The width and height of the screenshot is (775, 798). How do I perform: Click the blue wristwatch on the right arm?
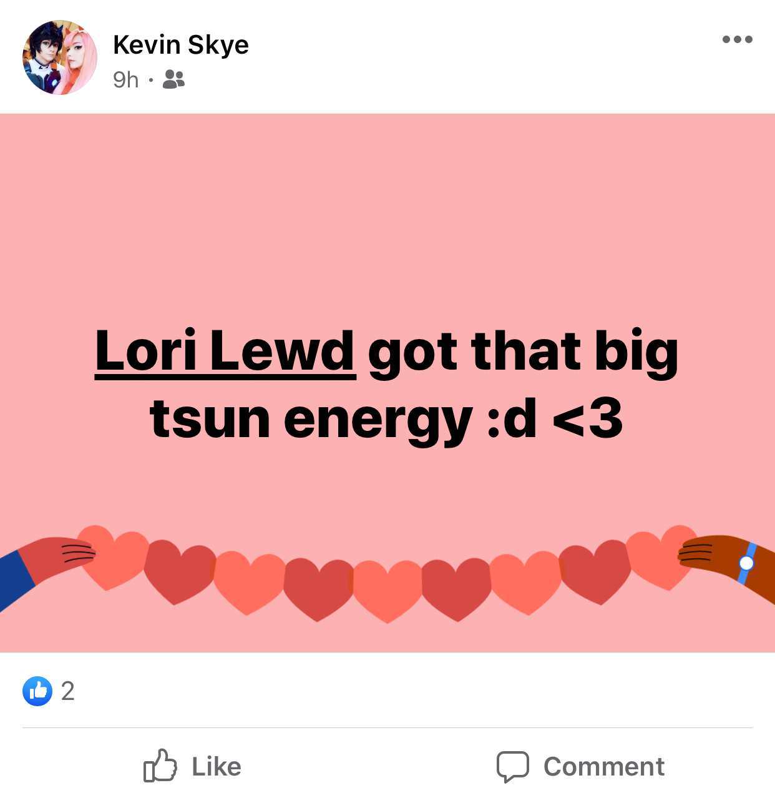[746, 563]
